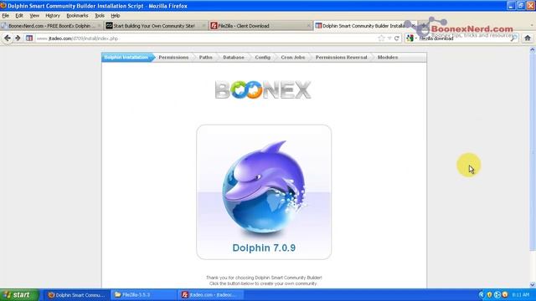This screenshot has width=536, height=301.
Task: Select the Dolphin Installation step
Action: [126, 58]
